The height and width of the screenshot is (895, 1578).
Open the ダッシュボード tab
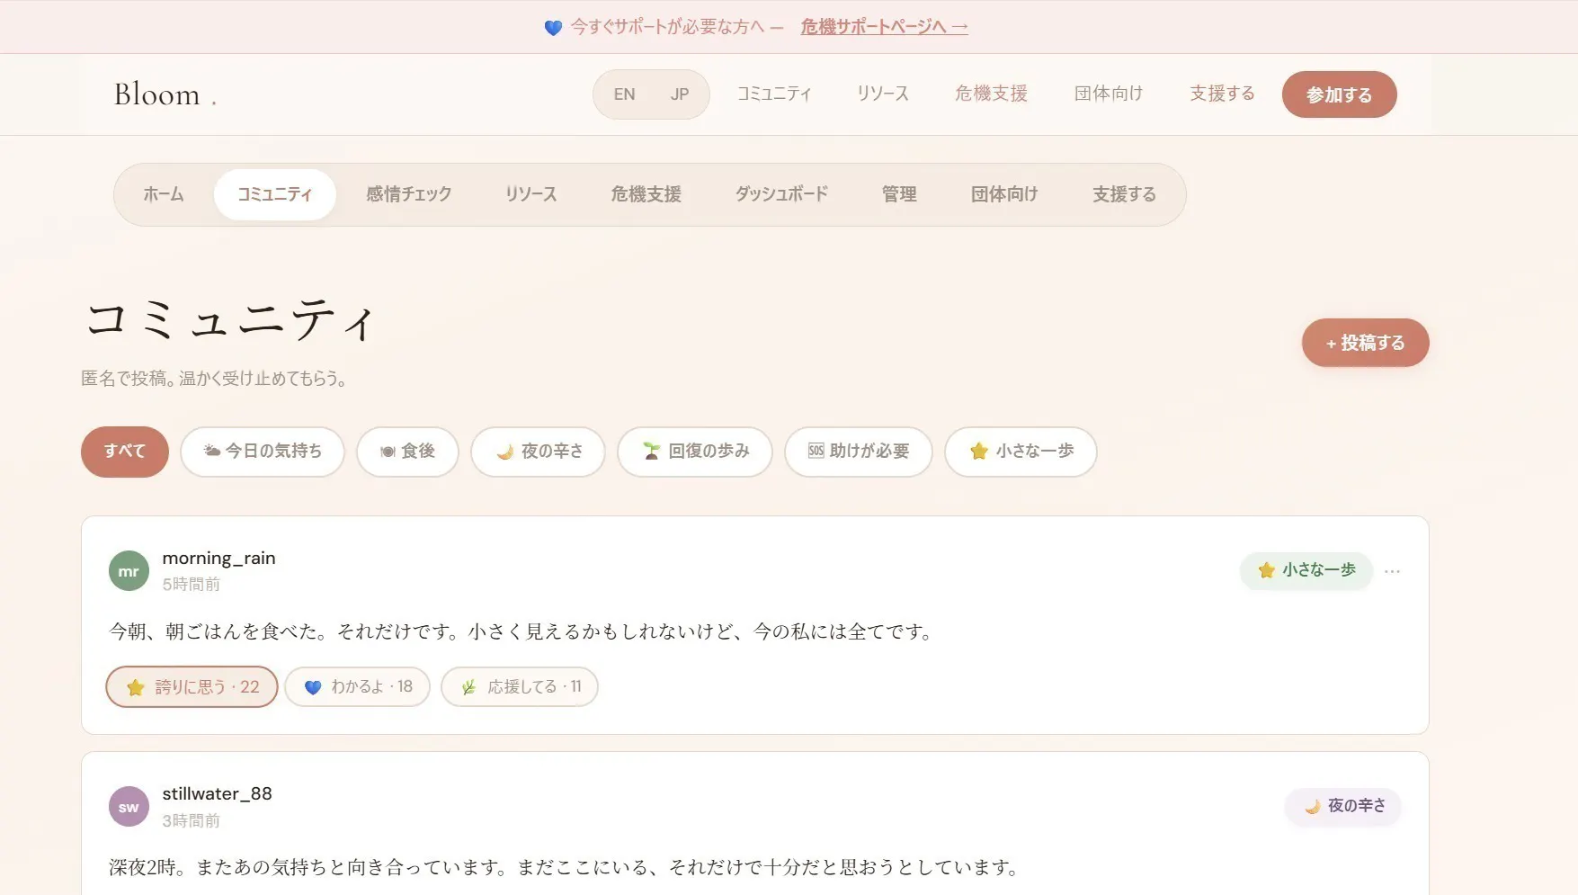[780, 194]
